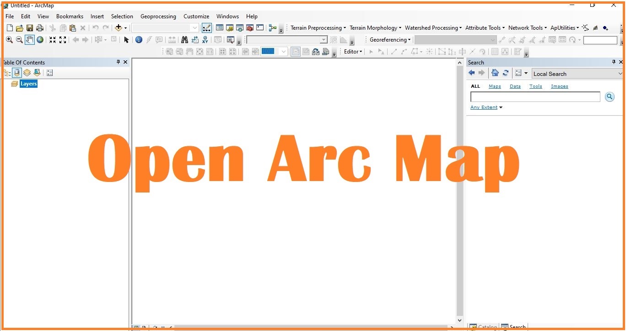Pin the Search panel with auto-hide

(x=614, y=62)
